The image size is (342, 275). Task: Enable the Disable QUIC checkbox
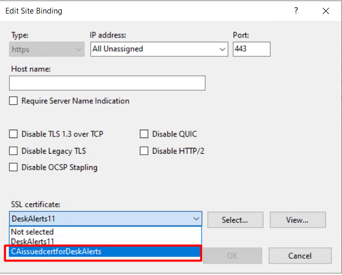click(x=144, y=134)
